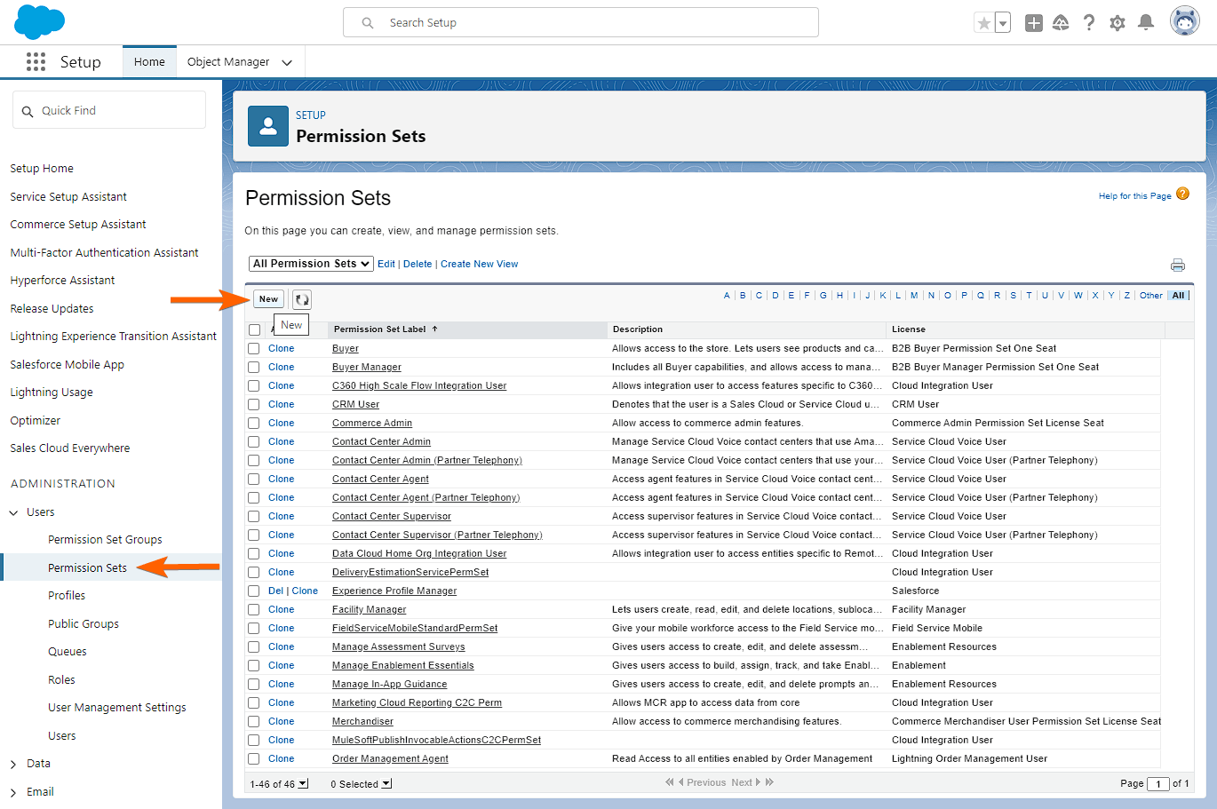The width and height of the screenshot is (1217, 809).
Task: Open Profiles in the sidebar
Action: point(67,596)
